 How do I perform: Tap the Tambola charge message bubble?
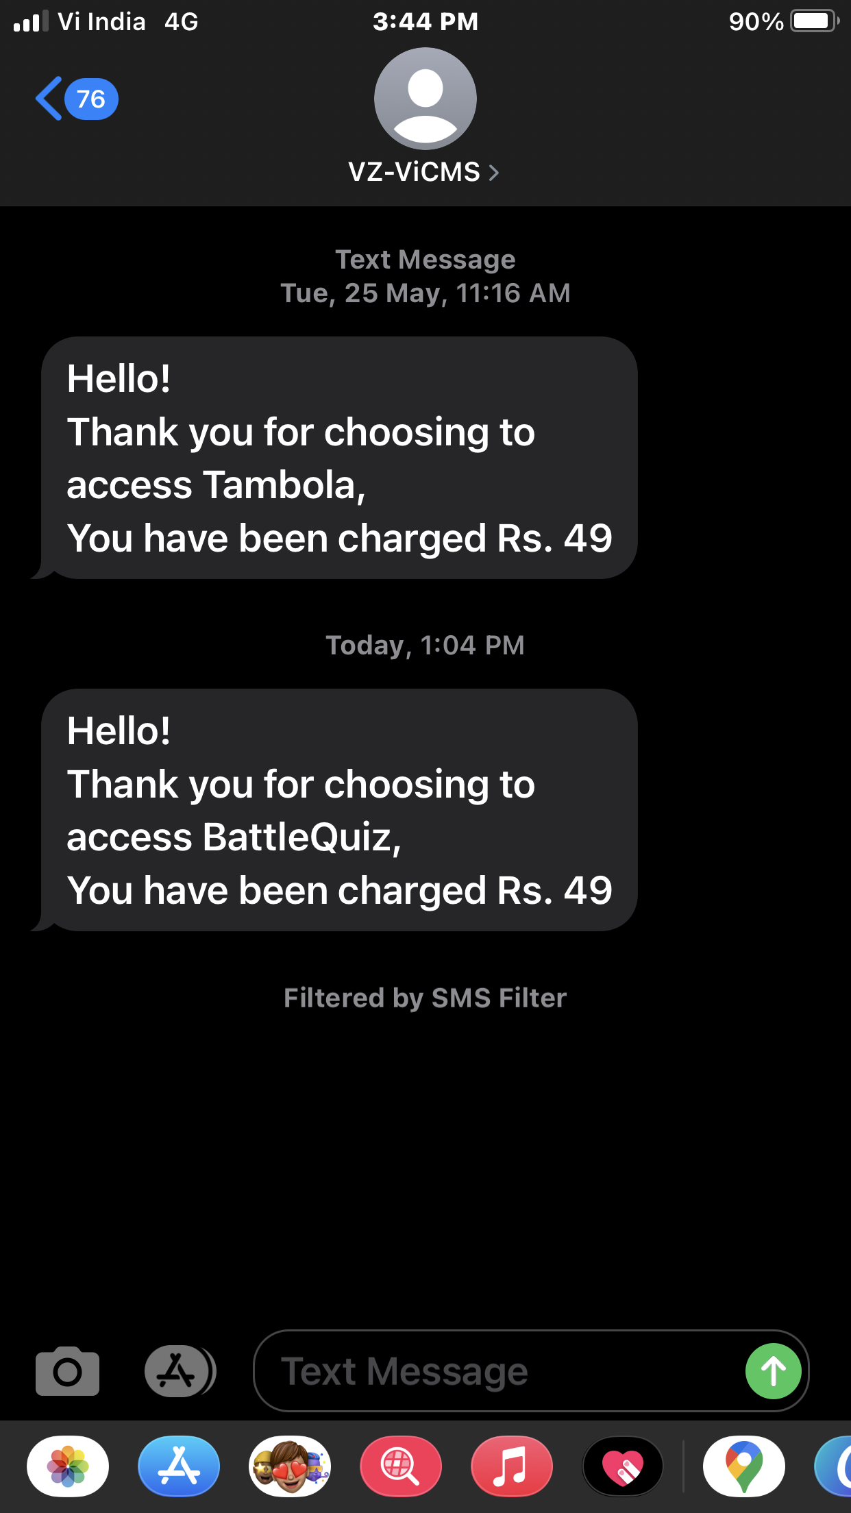coord(339,458)
